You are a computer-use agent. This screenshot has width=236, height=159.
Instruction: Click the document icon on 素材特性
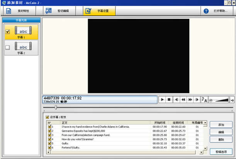pyautogui.click(x=8, y=11)
